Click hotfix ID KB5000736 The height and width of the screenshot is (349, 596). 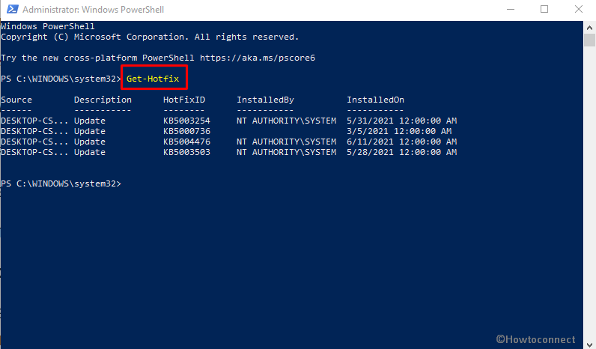(x=186, y=131)
